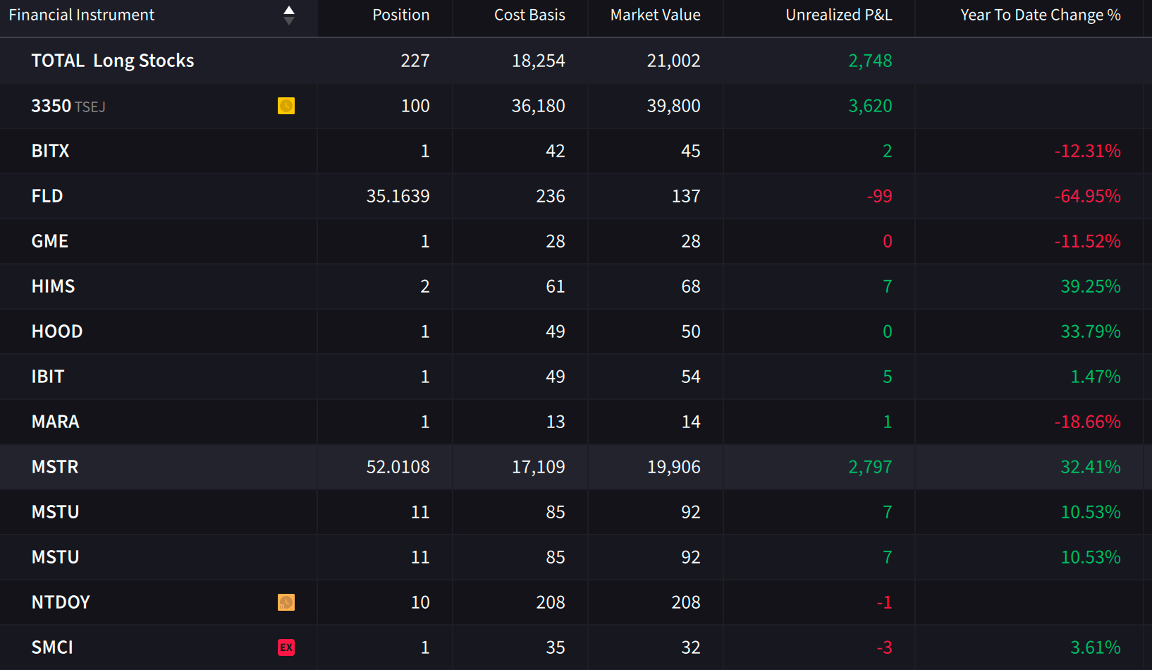Viewport: 1152px width, 670px height.
Task: Click MSTR year-to-date change 32.41%
Action: tap(1091, 467)
